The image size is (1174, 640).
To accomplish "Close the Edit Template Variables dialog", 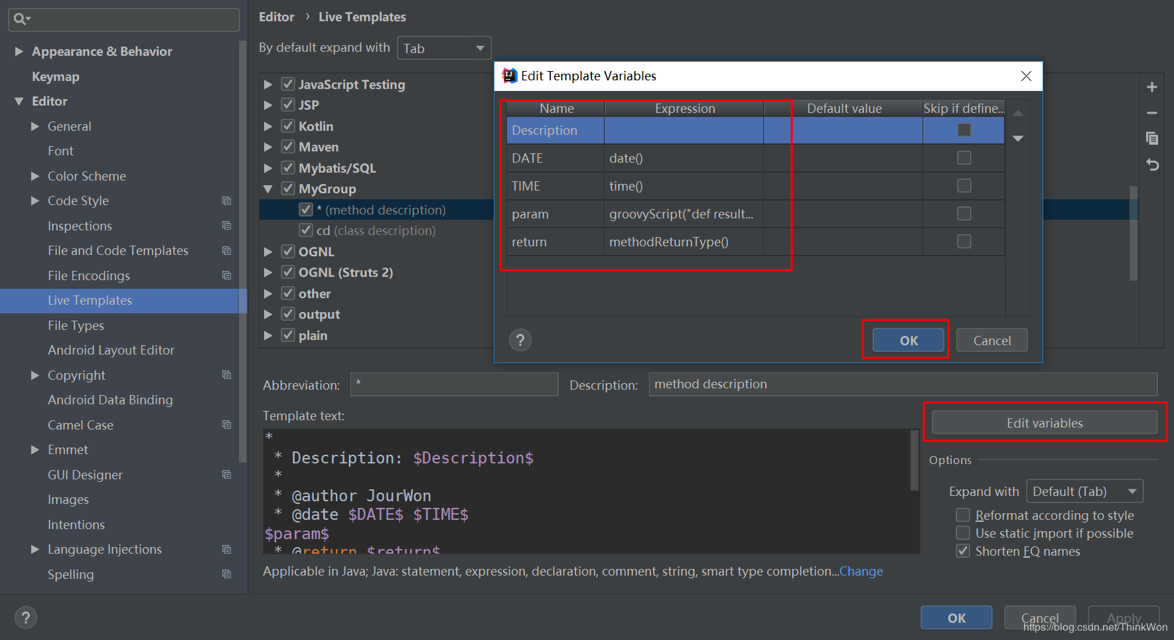I will [1026, 76].
